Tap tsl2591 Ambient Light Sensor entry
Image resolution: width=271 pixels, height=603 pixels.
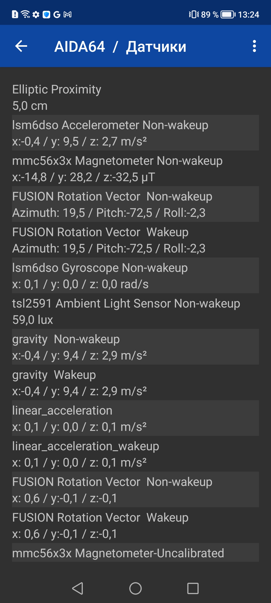(x=135, y=311)
